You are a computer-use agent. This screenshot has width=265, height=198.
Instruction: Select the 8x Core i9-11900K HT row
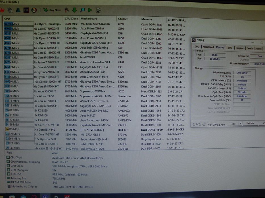(x=95, y=53)
